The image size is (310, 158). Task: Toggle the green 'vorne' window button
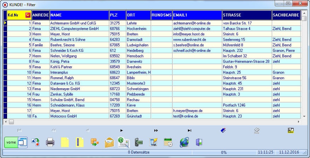(x=16, y=142)
